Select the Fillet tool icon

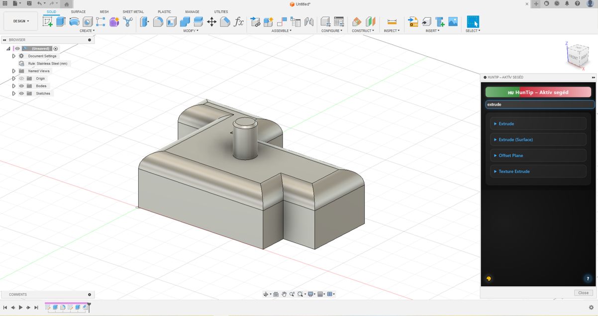(158, 21)
